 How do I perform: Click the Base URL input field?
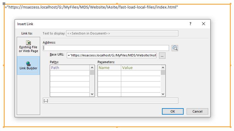pyautogui.click(x=112, y=55)
